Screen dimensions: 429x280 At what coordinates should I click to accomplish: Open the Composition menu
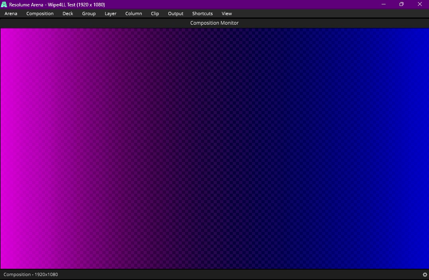point(40,14)
